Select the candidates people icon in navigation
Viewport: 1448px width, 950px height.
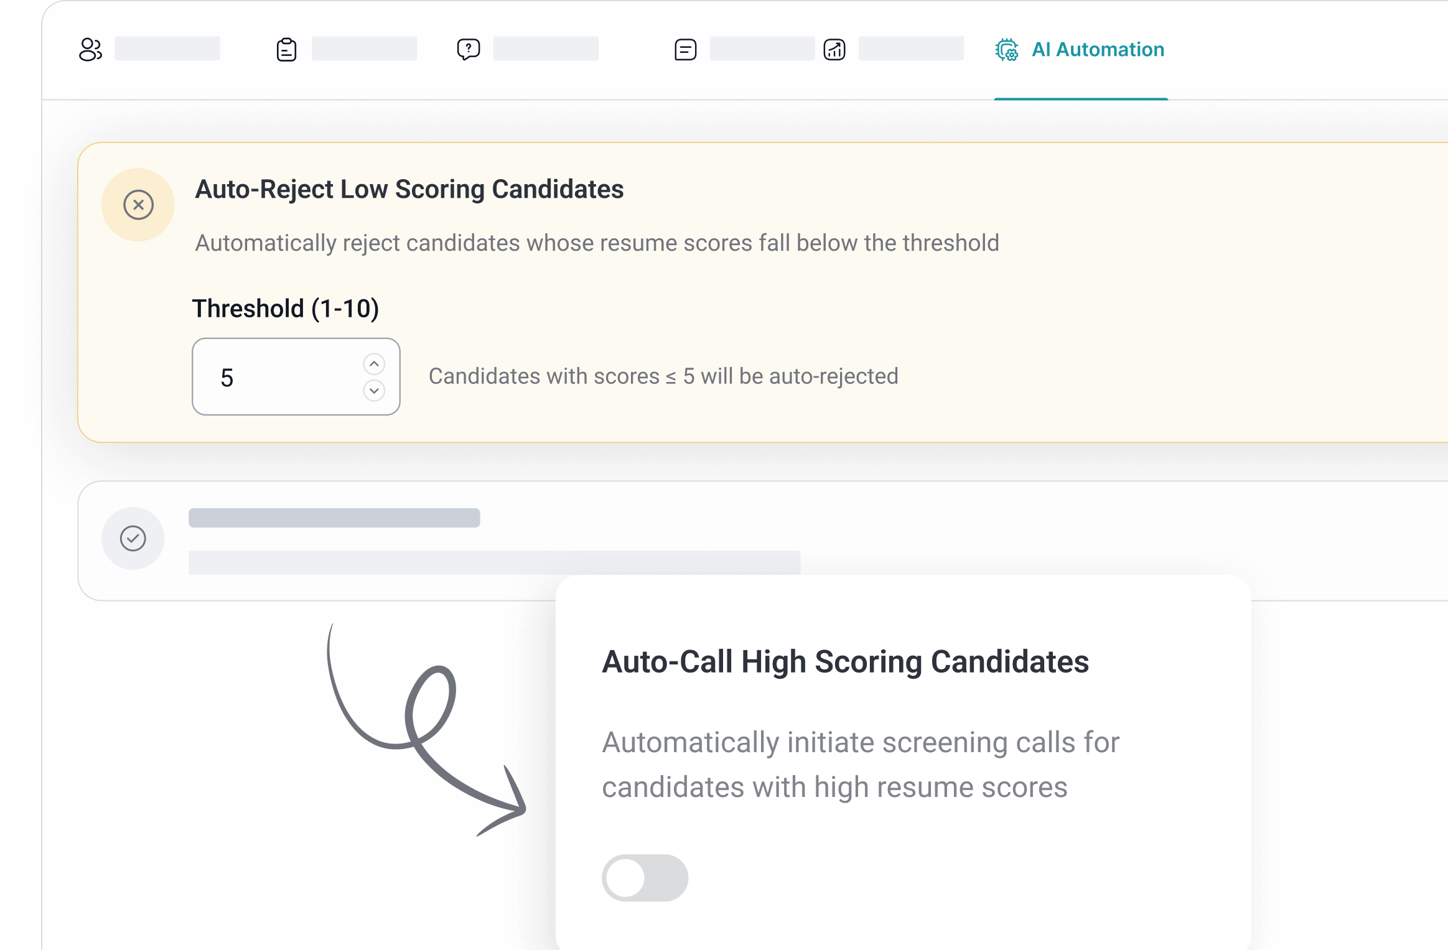click(90, 50)
